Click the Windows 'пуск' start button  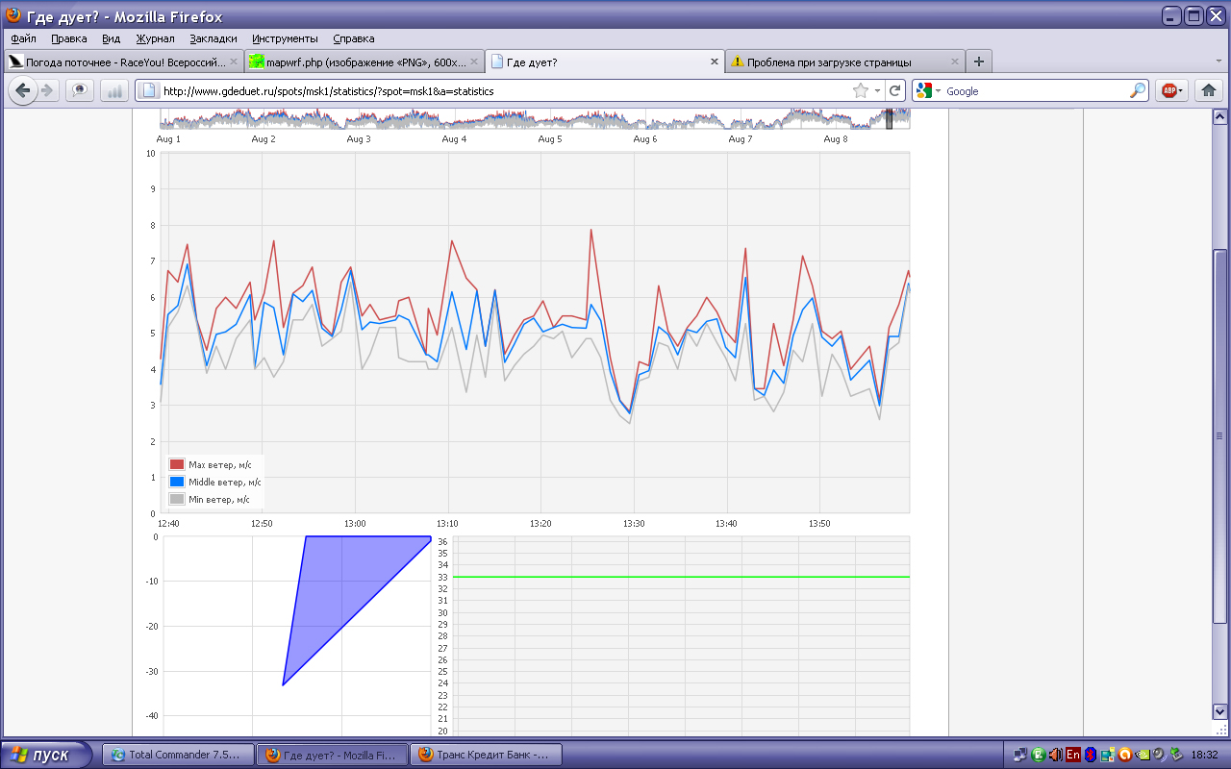pyautogui.click(x=46, y=755)
